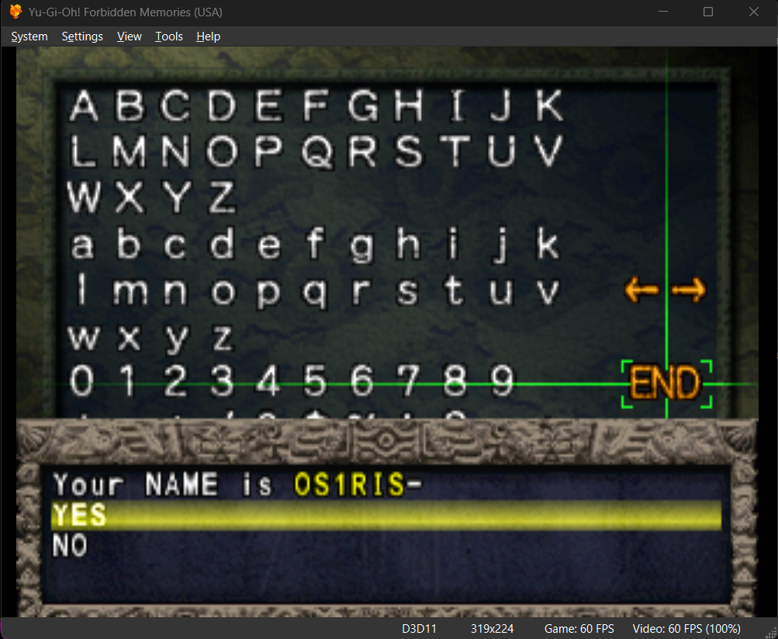The height and width of the screenshot is (639, 778).
Task: Pick digit 0 in number row
Action: (x=81, y=380)
